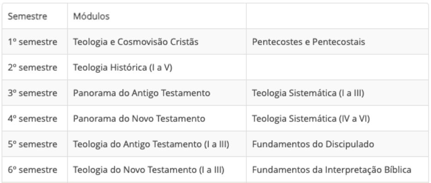This screenshot has height=183, width=431.
Task: Click the Módulos column header
Action: 157,16
